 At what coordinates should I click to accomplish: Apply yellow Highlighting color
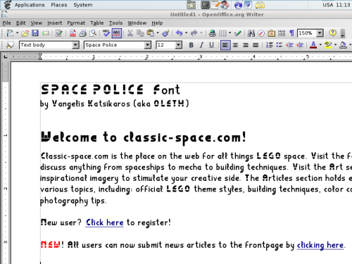[328, 45]
